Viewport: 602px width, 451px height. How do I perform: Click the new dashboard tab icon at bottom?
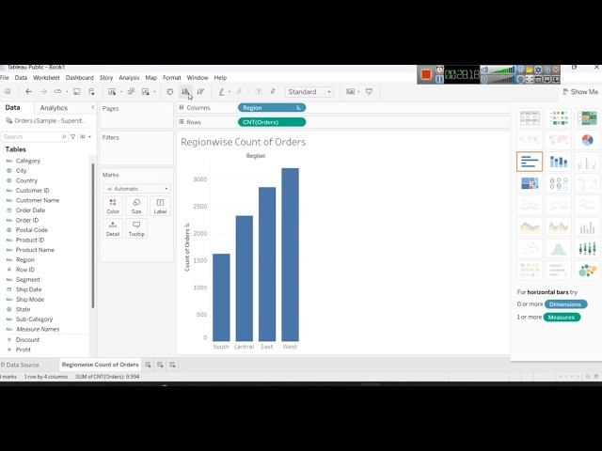pos(160,365)
